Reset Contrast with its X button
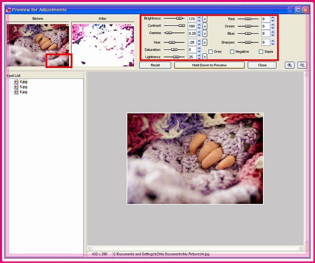This screenshot has height=263, width=315. 205,26
